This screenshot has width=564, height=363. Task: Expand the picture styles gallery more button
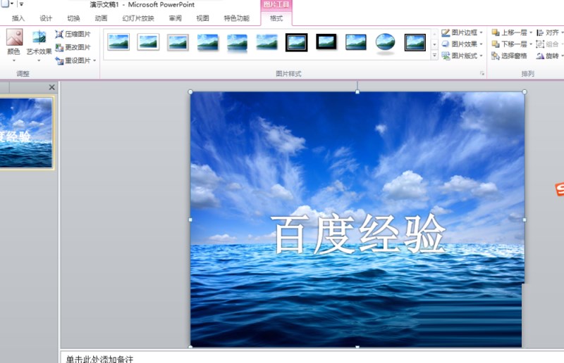pyautogui.click(x=434, y=56)
